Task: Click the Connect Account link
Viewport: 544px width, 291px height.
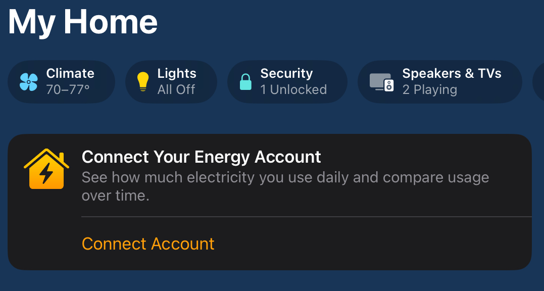Action: 148,244
